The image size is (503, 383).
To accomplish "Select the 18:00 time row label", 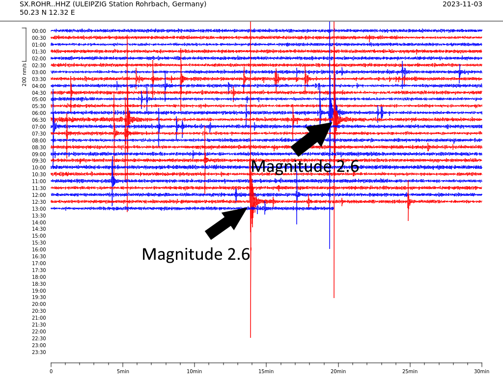I will coord(39,277).
